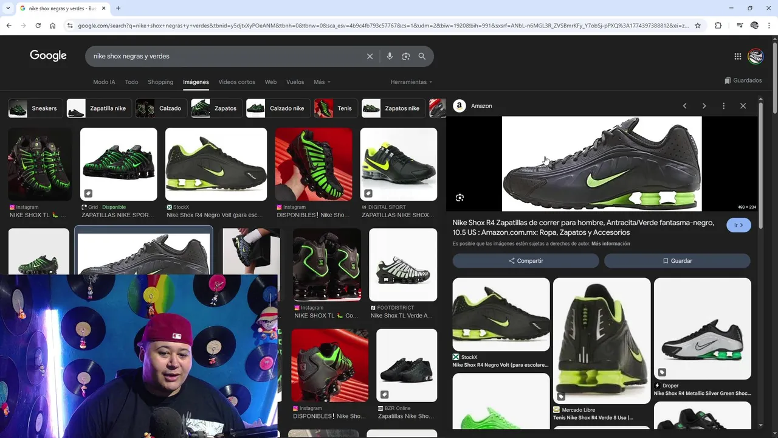This screenshot has height=438, width=778.
Task: Go to next image in preview panel
Action: pos(704,106)
